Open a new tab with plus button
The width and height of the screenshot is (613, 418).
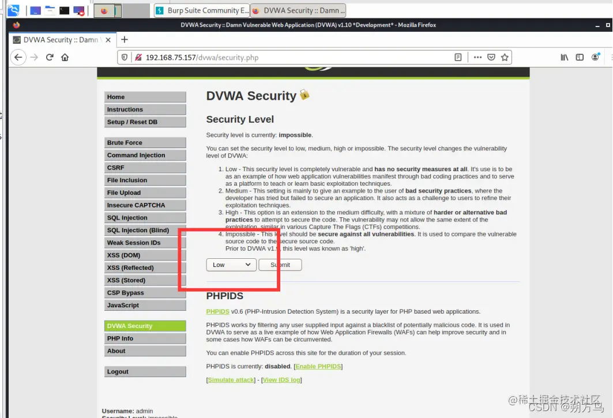coord(125,39)
